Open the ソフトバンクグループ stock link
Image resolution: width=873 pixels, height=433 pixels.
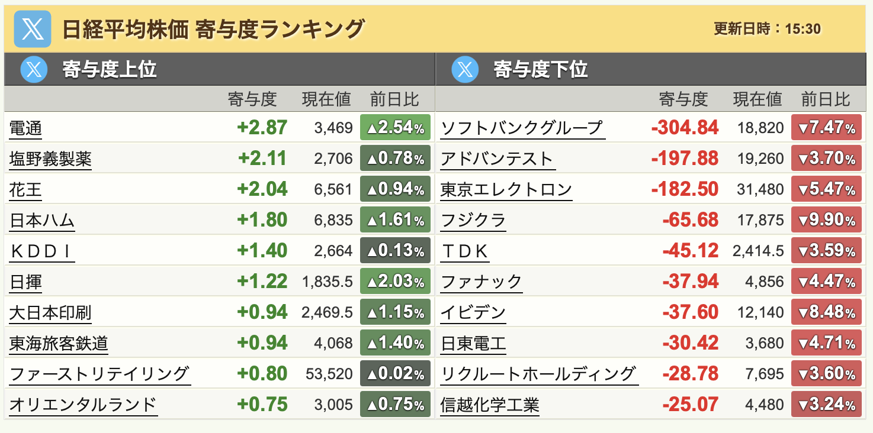pyautogui.click(x=522, y=128)
